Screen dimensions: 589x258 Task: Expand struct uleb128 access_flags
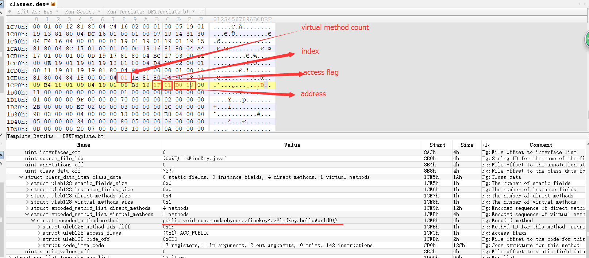pos(39,233)
